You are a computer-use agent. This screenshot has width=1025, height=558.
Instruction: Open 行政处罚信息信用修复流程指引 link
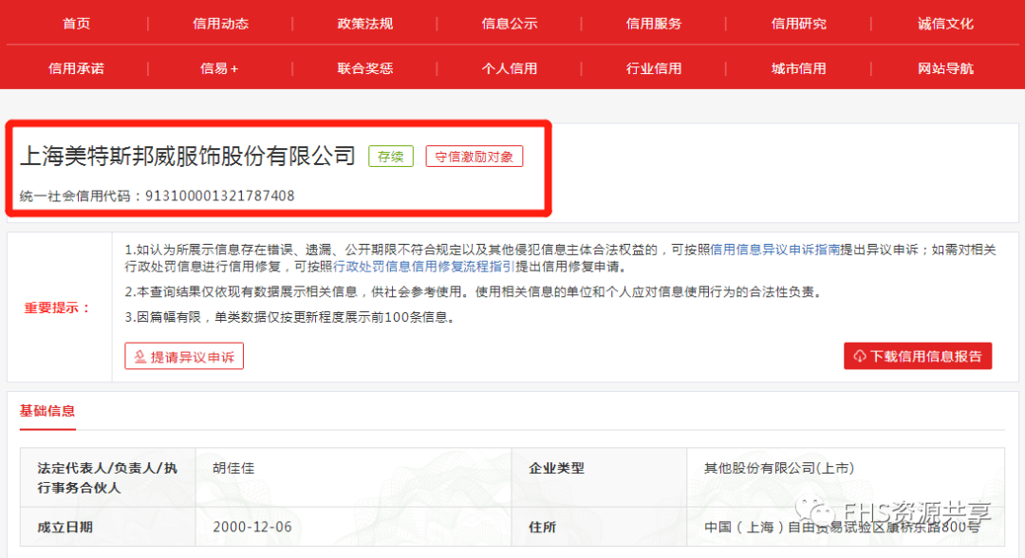[x=424, y=267]
